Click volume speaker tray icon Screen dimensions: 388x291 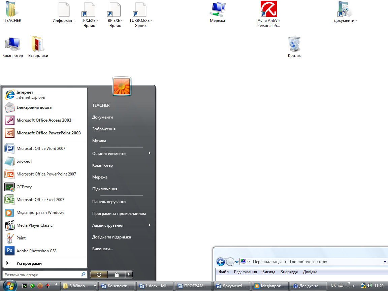point(370,286)
